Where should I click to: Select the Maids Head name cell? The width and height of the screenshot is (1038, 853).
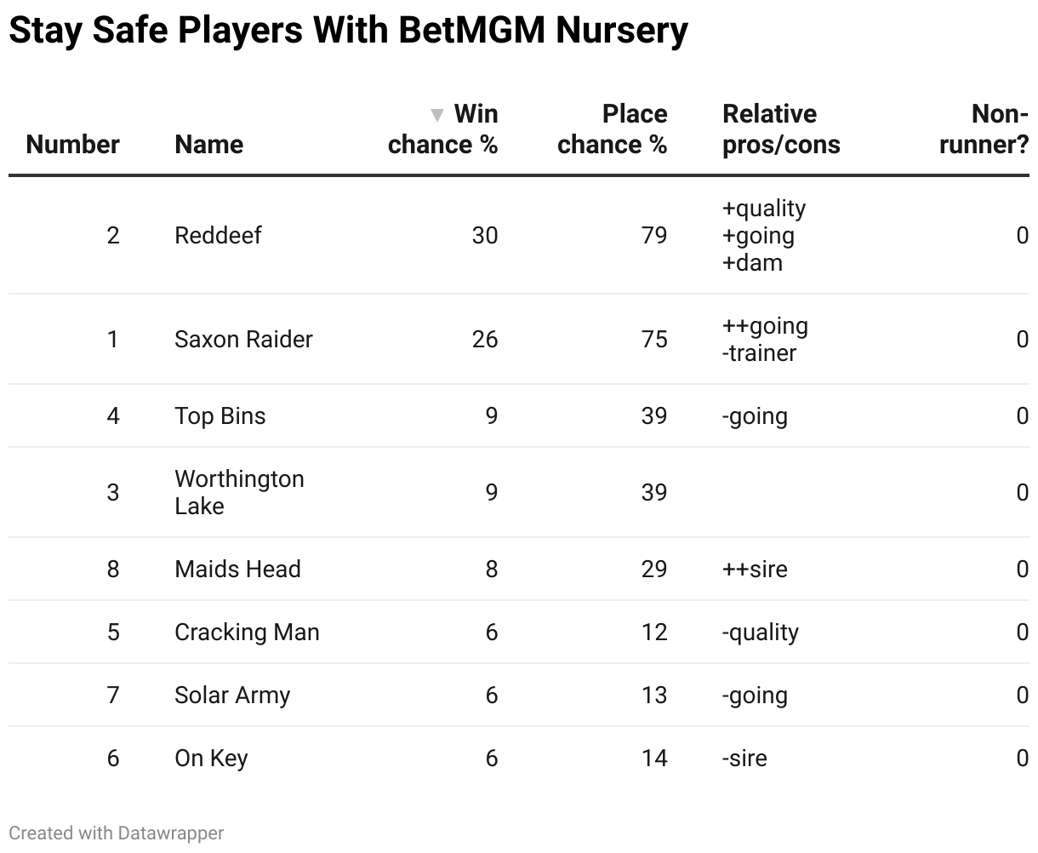(237, 569)
